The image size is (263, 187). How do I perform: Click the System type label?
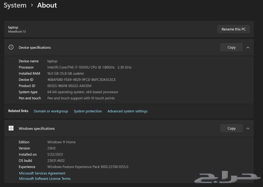pyautogui.click(x=28, y=92)
